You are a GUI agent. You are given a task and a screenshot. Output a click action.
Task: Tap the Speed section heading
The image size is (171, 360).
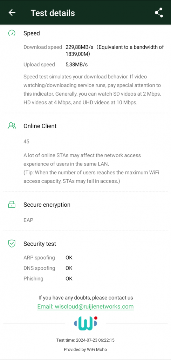pos(32,33)
